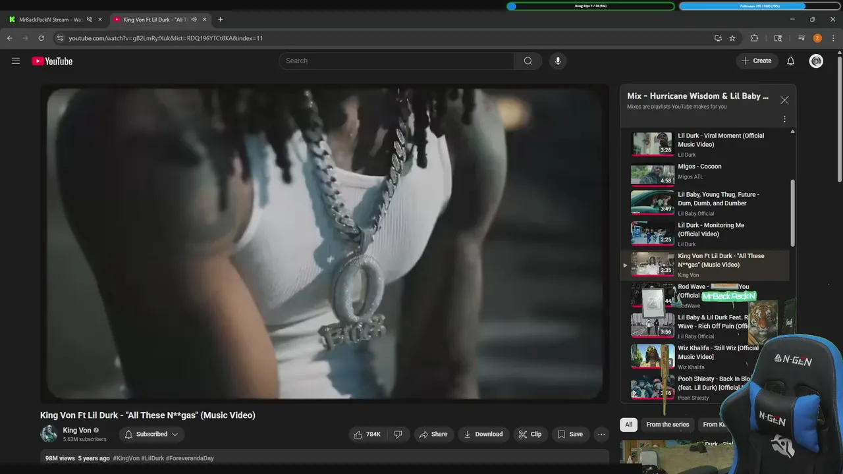
Task: Click the mix title Hurricane Wisdom & Lil Baby
Action: pyautogui.click(x=697, y=96)
